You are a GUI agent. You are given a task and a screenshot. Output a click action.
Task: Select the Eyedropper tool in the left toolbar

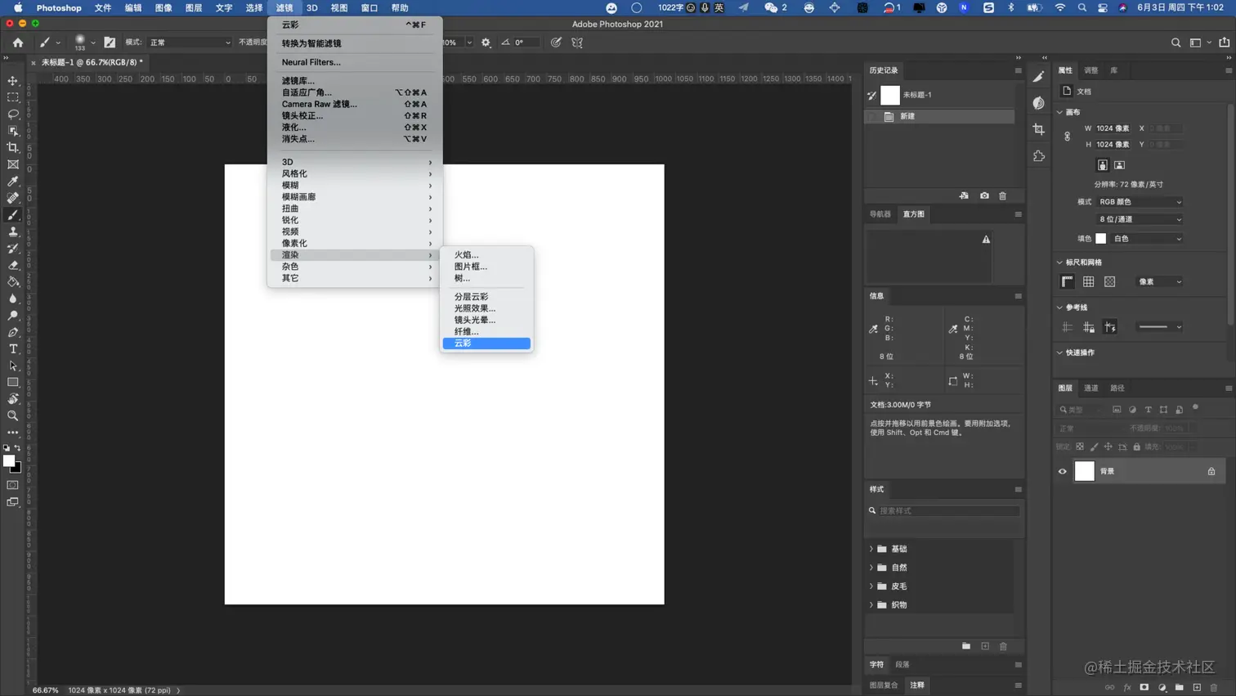coord(13,182)
